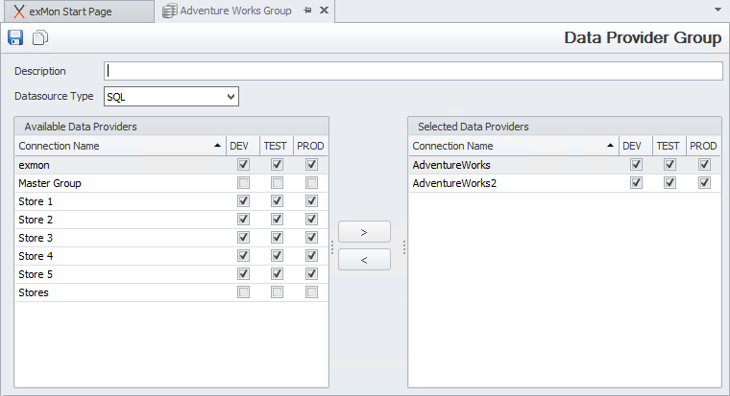730x396 pixels.
Task: Select the Stores row in Available Data Providers
Action: pyautogui.click(x=171, y=292)
